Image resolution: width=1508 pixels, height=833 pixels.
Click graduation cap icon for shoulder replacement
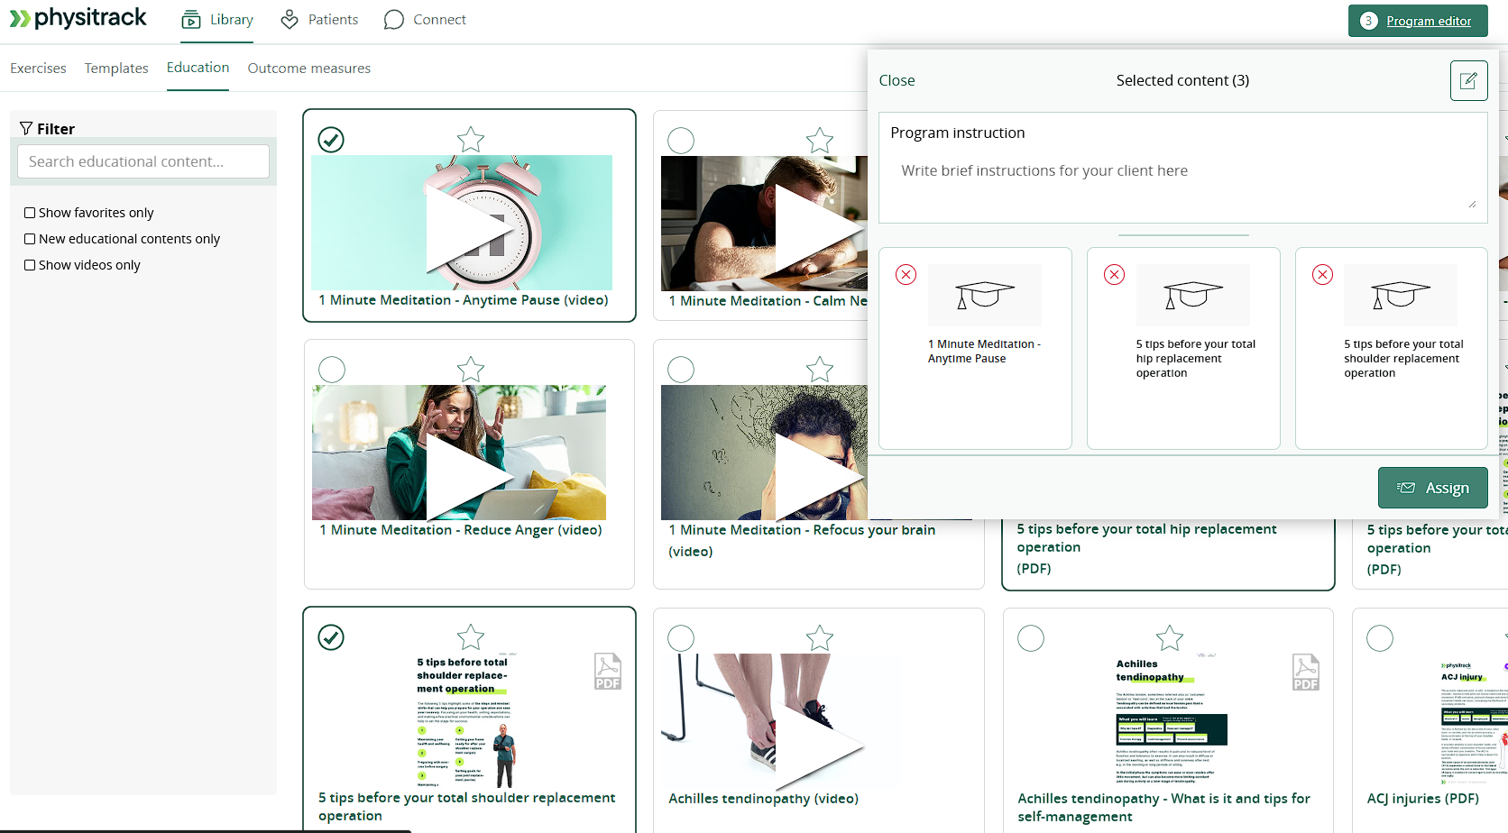pyautogui.click(x=1401, y=295)
